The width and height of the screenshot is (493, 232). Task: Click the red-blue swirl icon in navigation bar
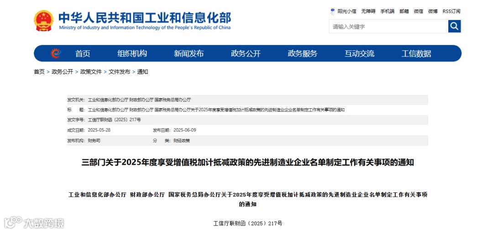(x=56, y=54)
